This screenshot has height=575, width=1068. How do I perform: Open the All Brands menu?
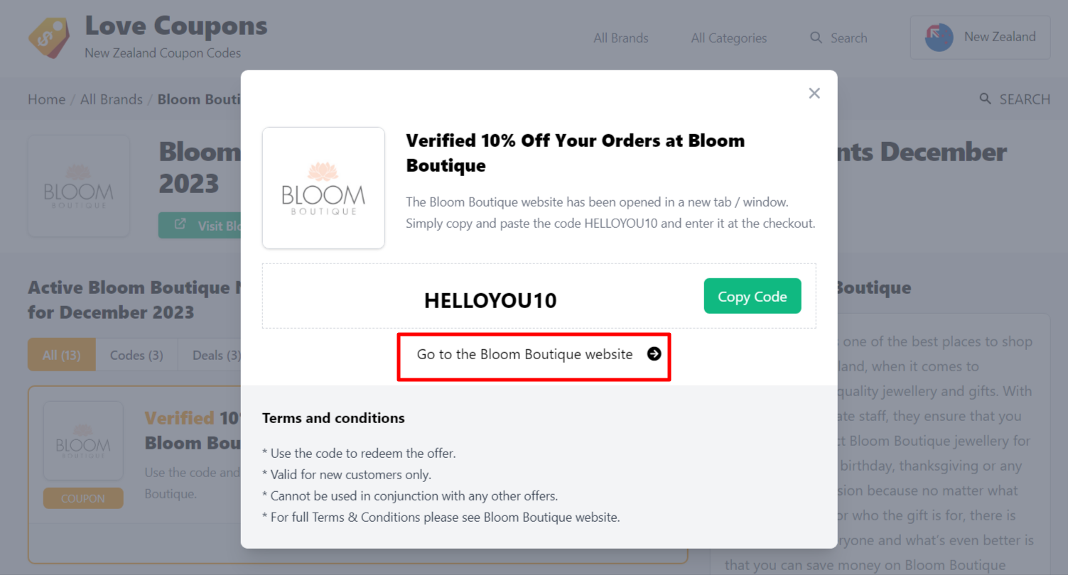tap(620, 38)
